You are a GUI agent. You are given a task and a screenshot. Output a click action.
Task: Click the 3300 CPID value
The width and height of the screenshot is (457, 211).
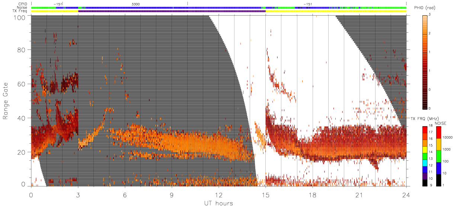(136, 4)
